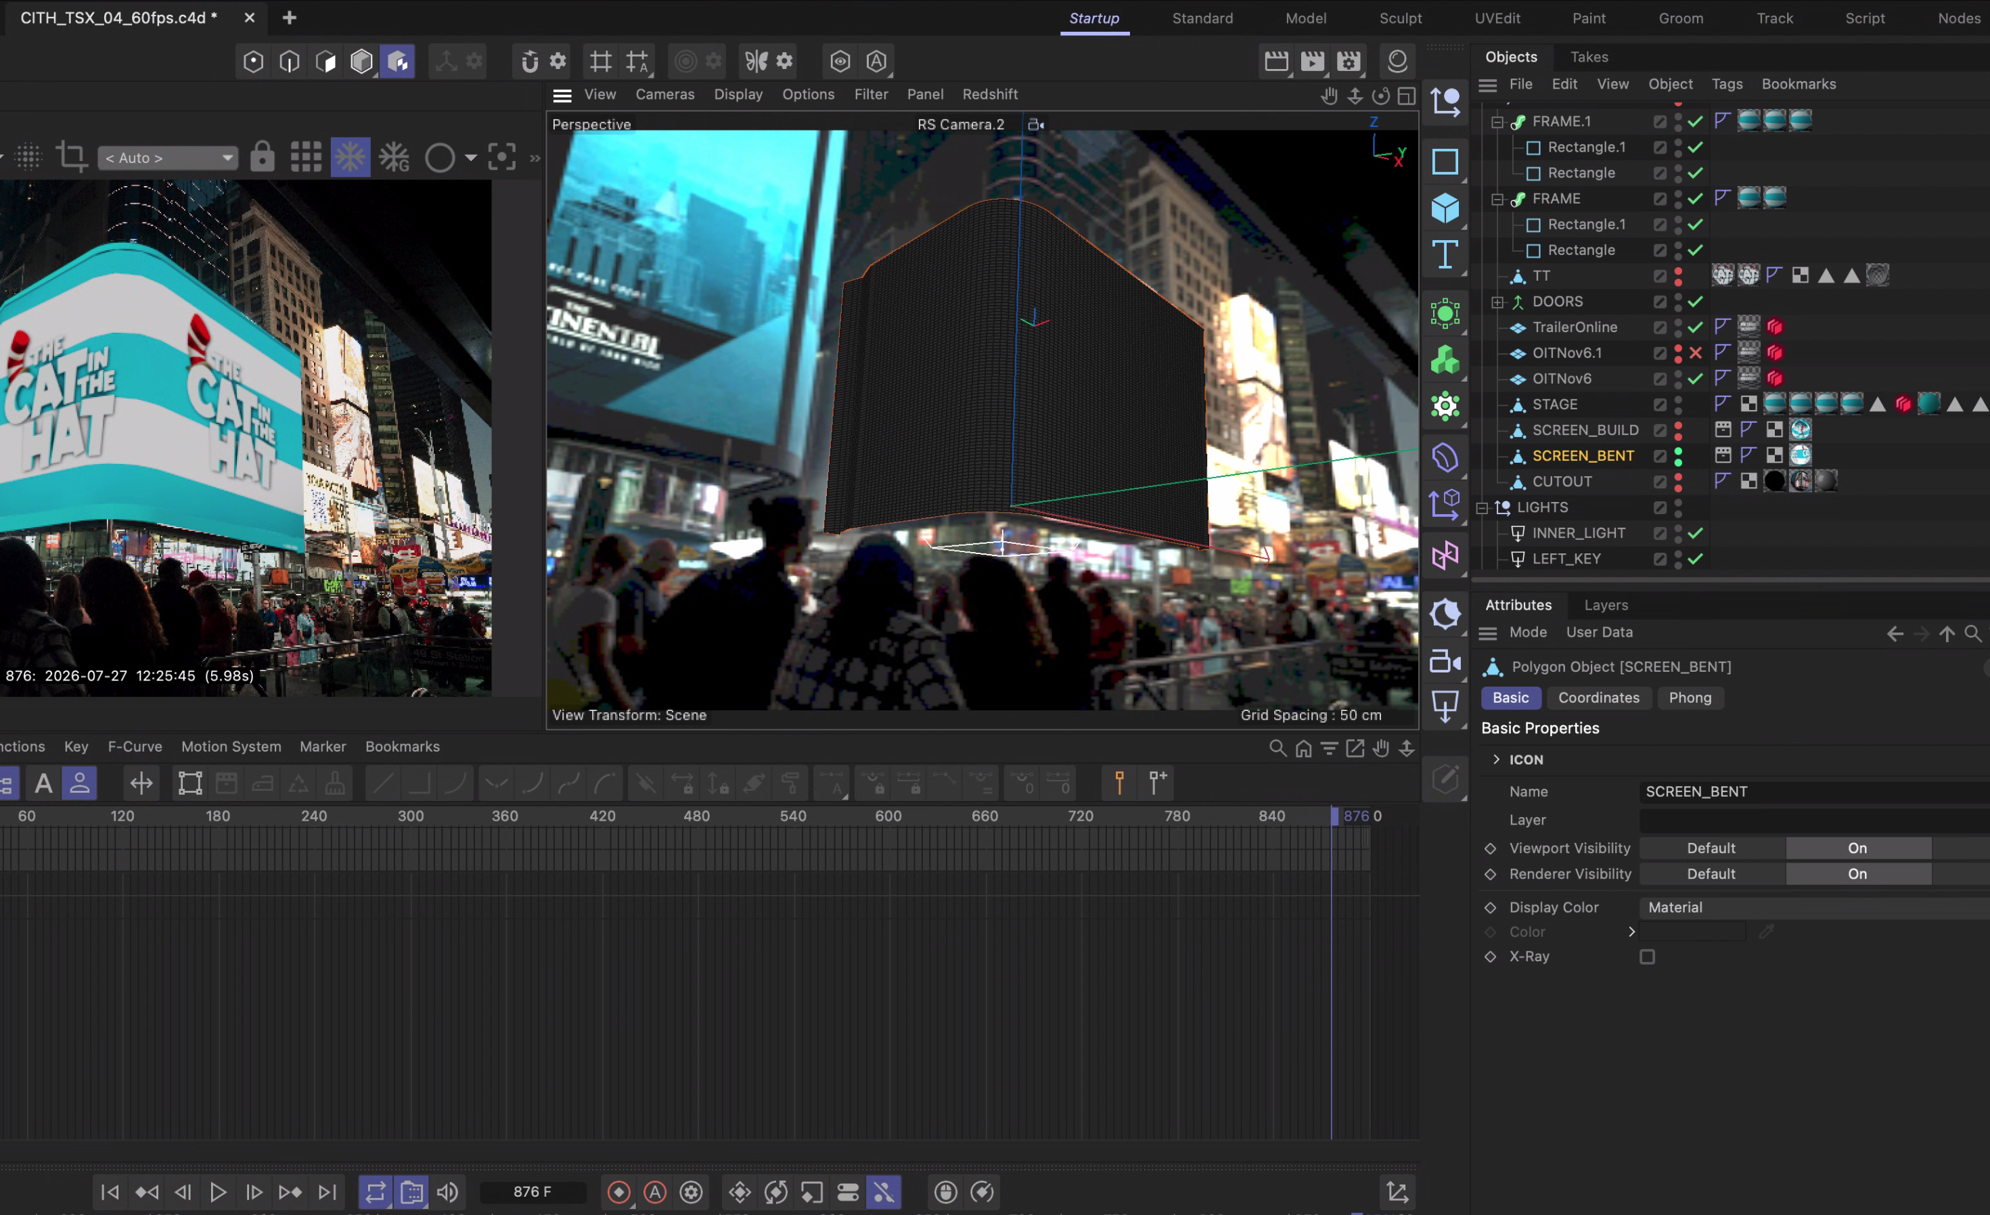
Task: Open a new project tab with plus
Action: pos(289,17)
